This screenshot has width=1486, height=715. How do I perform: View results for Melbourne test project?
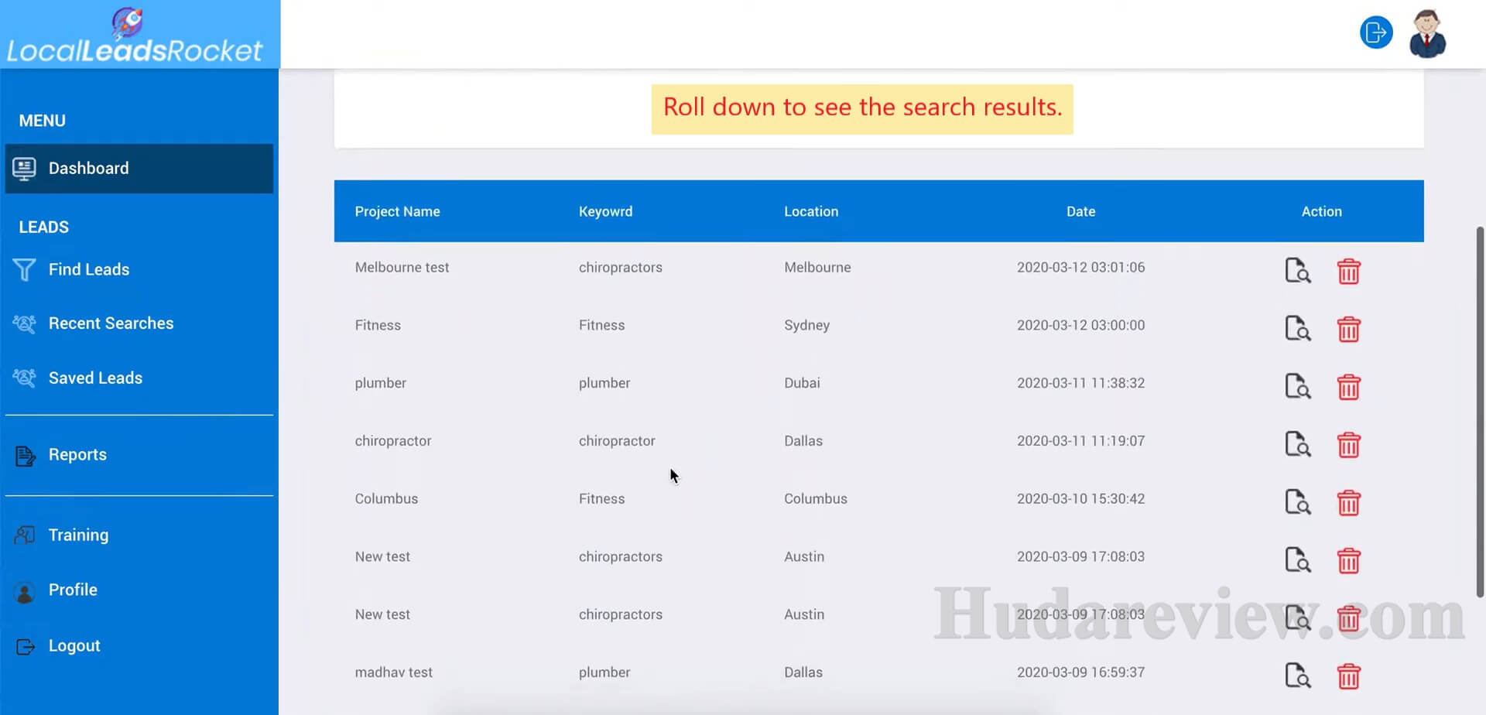coord(1297,271)
